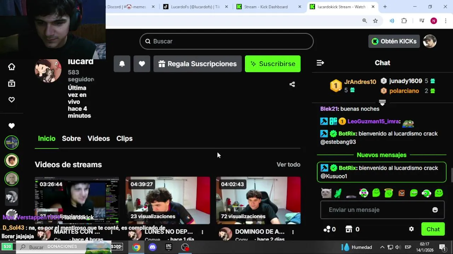Insert the green headphones emote with pink eyes
Image resolution: width=453 pixels, height=254 pixels.
tap(363, 193)
